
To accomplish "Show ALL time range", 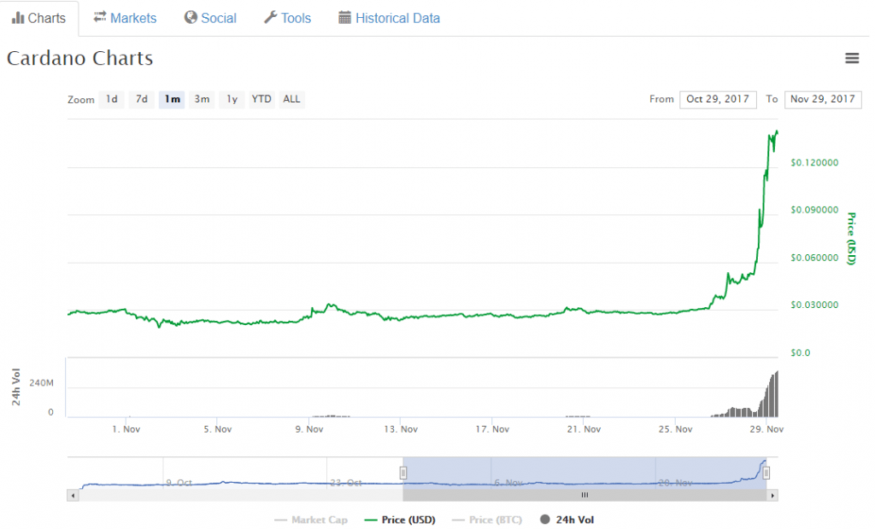I will [x=291, y=99].
